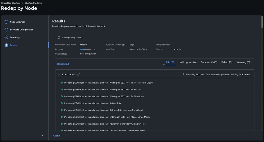The height and width of the screenshot is (142, 264).
Task: Click green check for Reboot ESX task
Action: click(x=62, y=103)
